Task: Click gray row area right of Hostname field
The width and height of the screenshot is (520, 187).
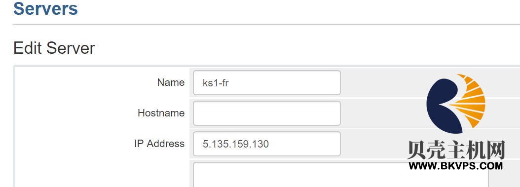Action: [381, 113]
